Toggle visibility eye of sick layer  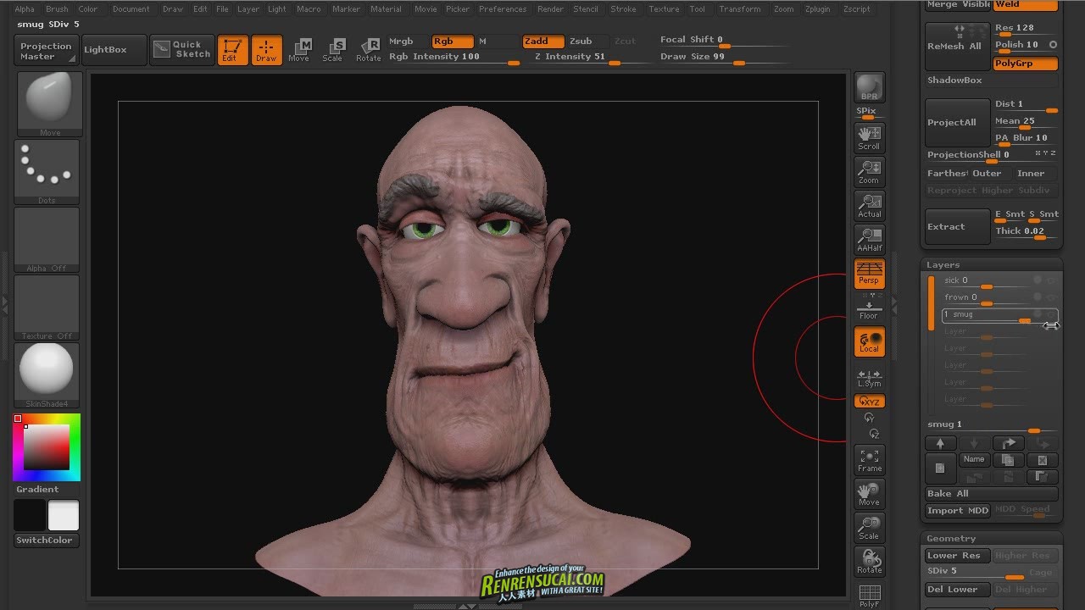coord(1052,280)
